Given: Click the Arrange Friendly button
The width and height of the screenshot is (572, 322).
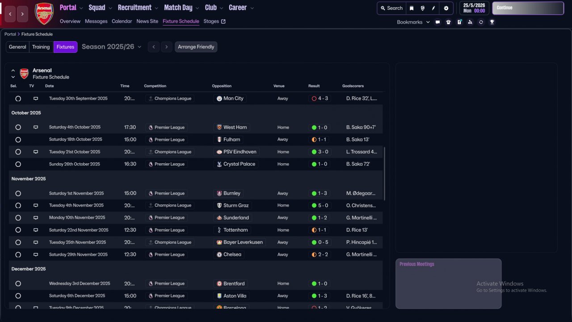Looking at the screenshot, I should (196, 47).
